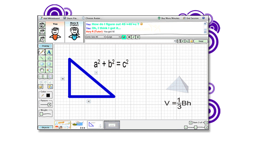Toggle italic text formatting
Screen dimensions: 260x141
(133, 37)
